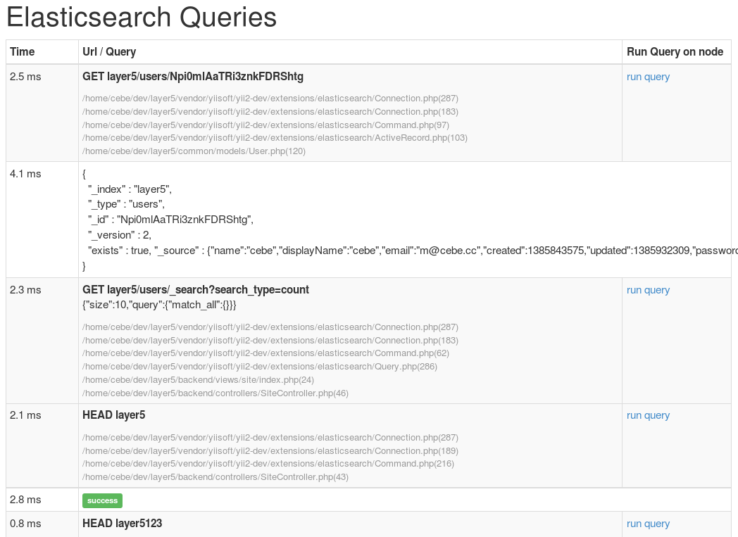The image size is (738, 537).
Task: Run the _search count query on node
Action: coord(648,290)
